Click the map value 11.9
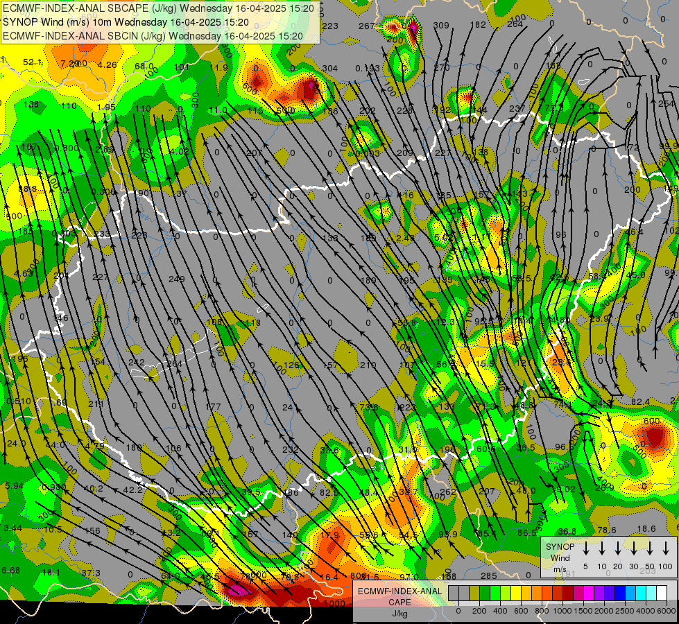Image resolution: width=679 pixels, height=624 pixels. click(218, 67)
